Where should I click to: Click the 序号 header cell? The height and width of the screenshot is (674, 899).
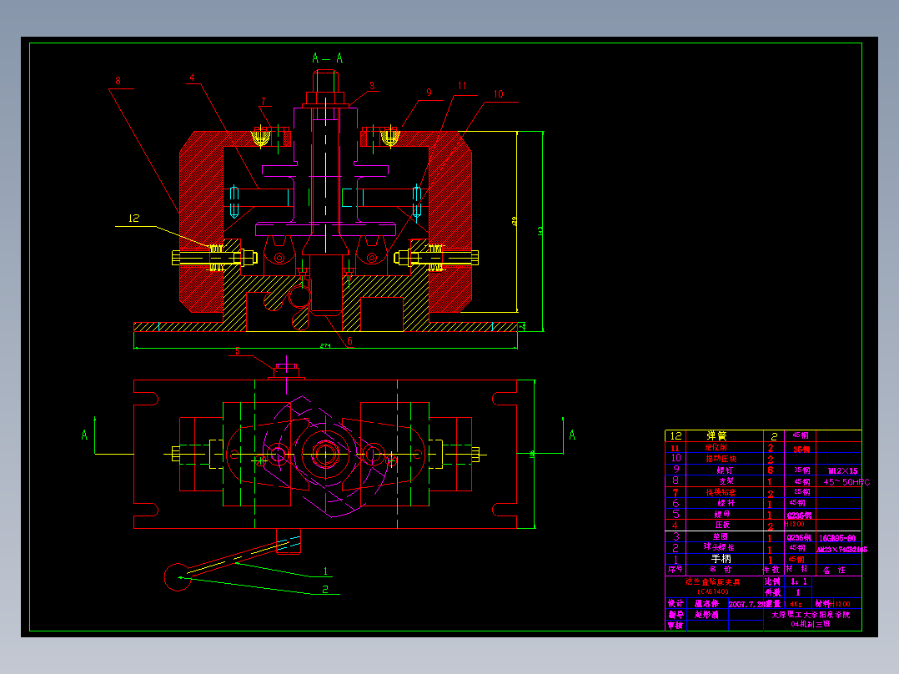[676, 570]
